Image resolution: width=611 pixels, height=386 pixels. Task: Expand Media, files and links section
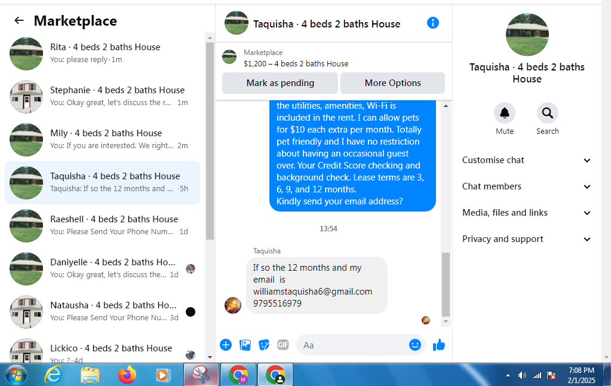(526, 213)
